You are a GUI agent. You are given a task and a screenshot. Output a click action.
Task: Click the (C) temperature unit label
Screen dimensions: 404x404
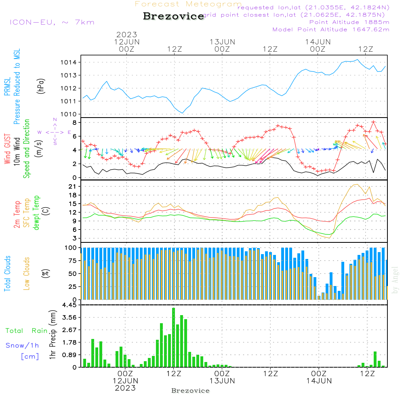(46, 211)
